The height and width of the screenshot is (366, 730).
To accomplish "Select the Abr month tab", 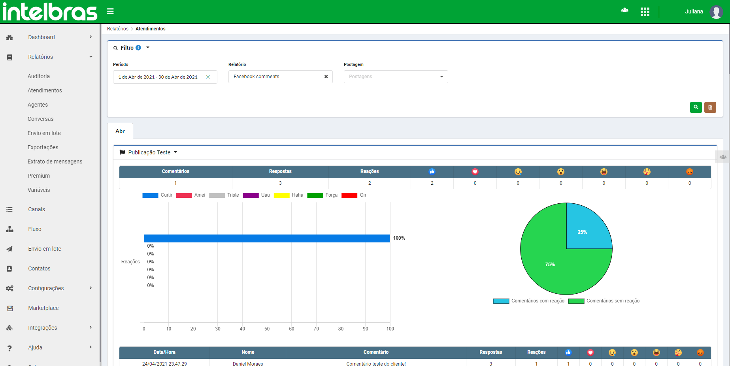I will pyautogui.click(x=120, y=131).
